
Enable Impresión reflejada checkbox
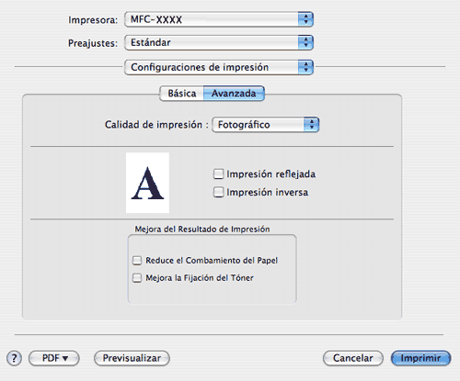point(218,174)
